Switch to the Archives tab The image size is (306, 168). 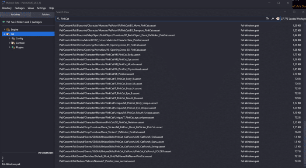[x=15, y=14]
